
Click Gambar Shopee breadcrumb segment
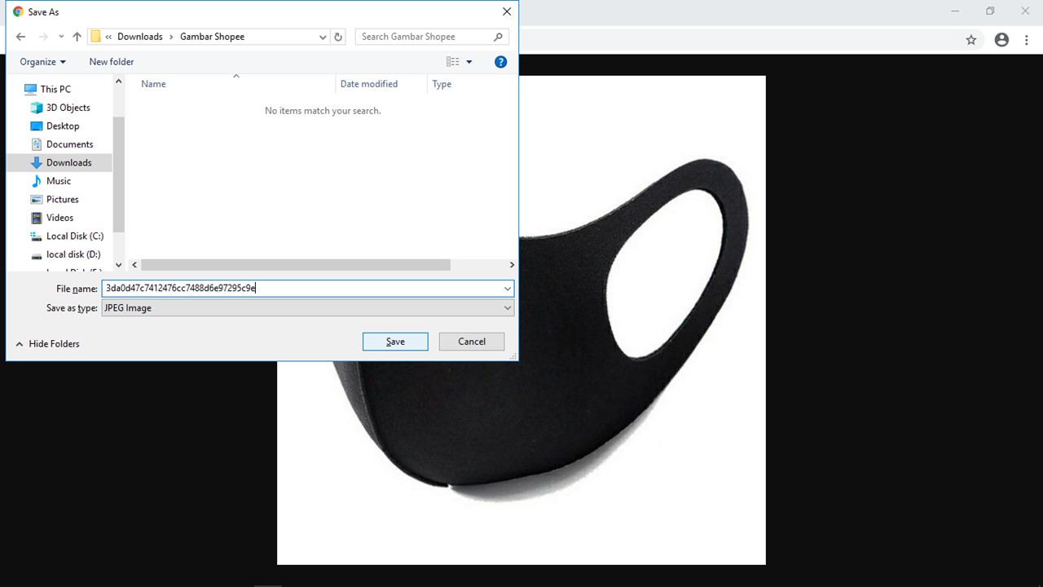click(x=212, y=37)
